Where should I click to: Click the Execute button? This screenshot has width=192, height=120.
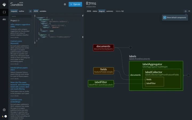pyautogui.click(x=75, y=4)
